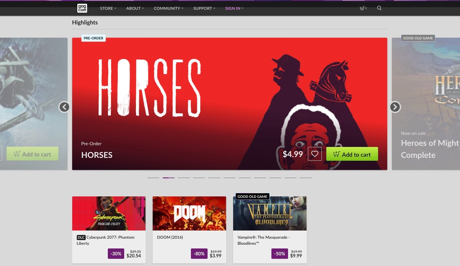
Task: Click the PRE-ORDER badge on HORSES banner
Action: pyautogui.click(x=93, y=38)
